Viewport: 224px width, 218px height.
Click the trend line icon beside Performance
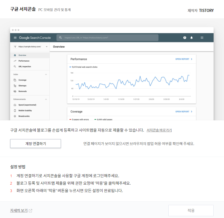pyautogui.click(x=15, y=61)
